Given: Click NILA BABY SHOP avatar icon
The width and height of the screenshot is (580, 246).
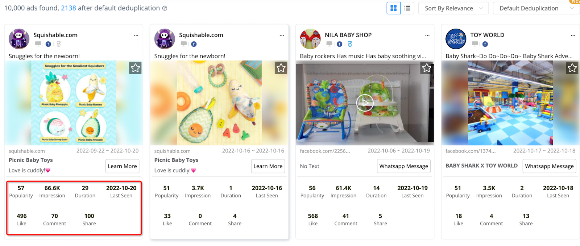Looking at the screenshot, I should tap(310, 39).
